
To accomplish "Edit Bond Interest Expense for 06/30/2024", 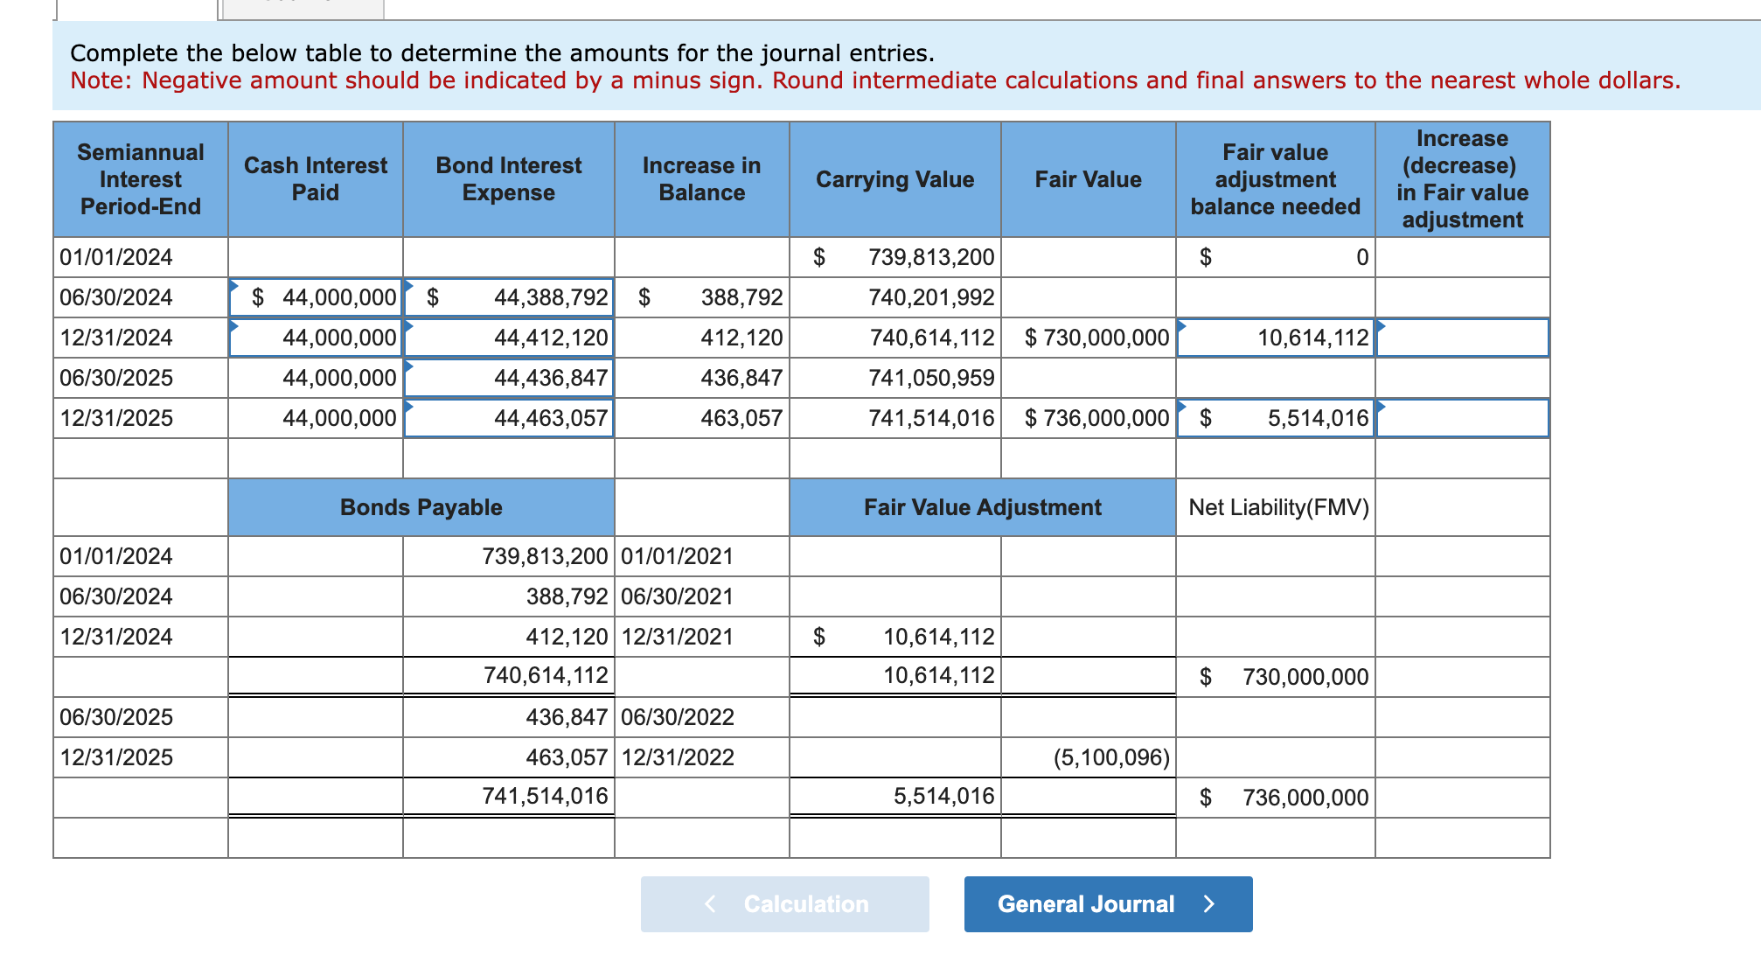I will (509, 297).
